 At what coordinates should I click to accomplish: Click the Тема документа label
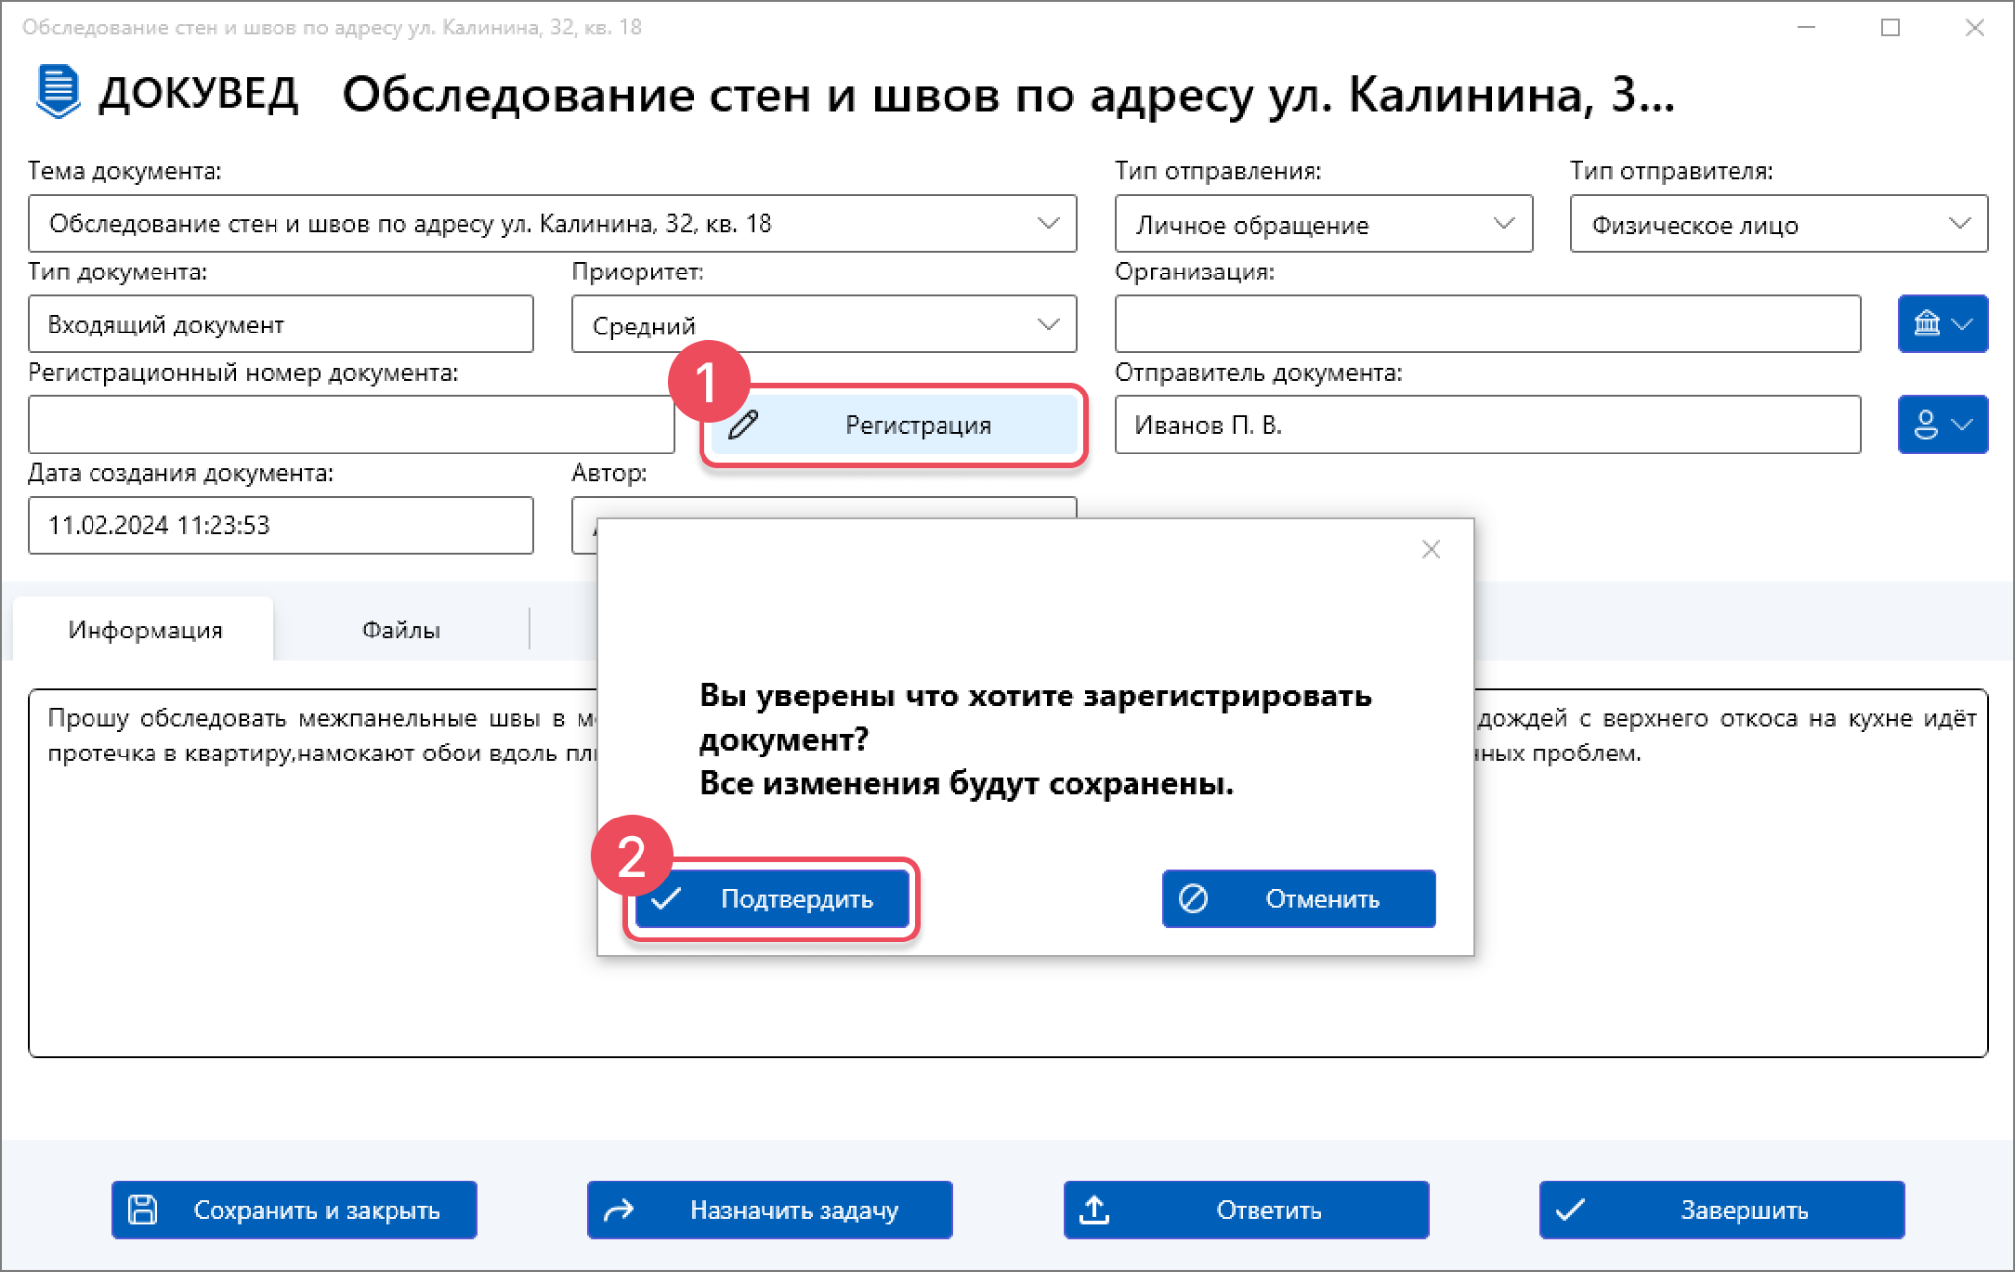125,171
